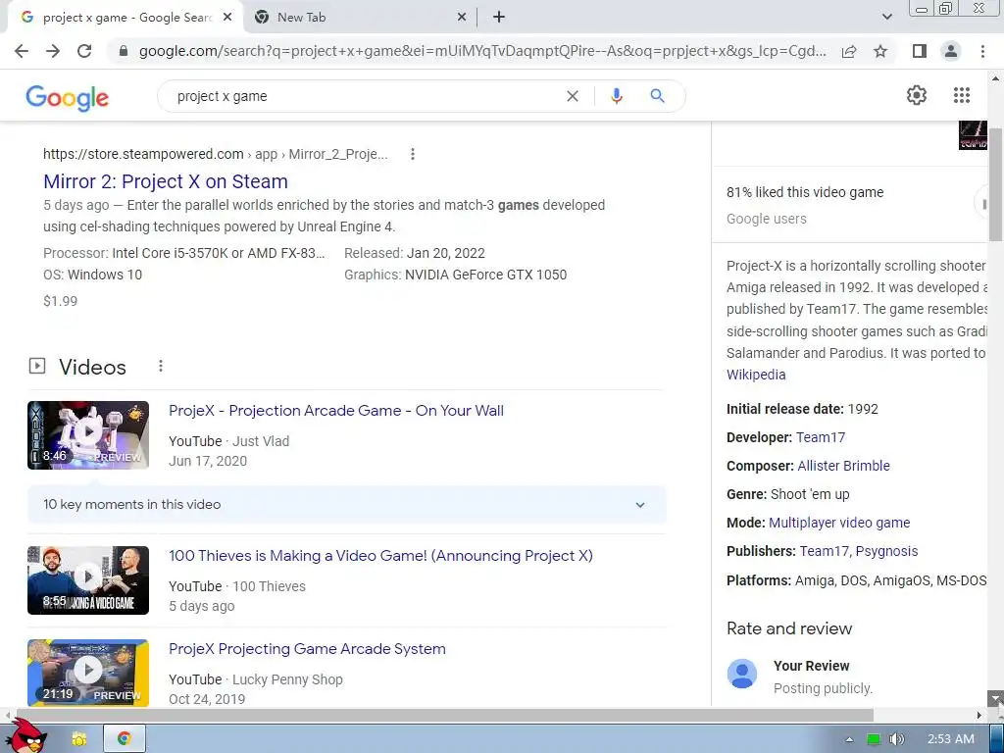This screenshot has width=1004, height=753.
Task: Start voice search with microphone
Action: coord(617,96)
